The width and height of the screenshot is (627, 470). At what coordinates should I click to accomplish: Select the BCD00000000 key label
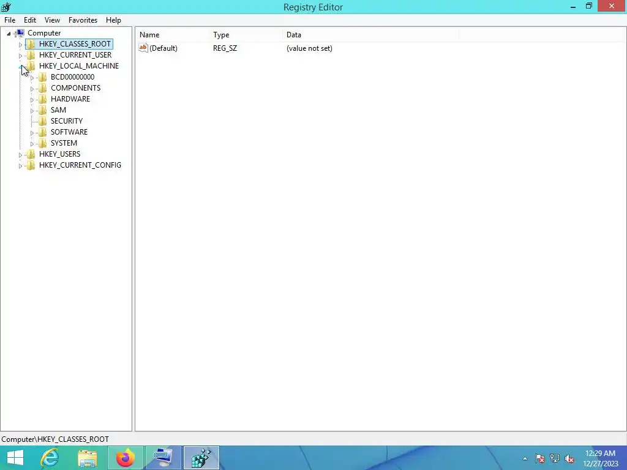pos(72,77)
